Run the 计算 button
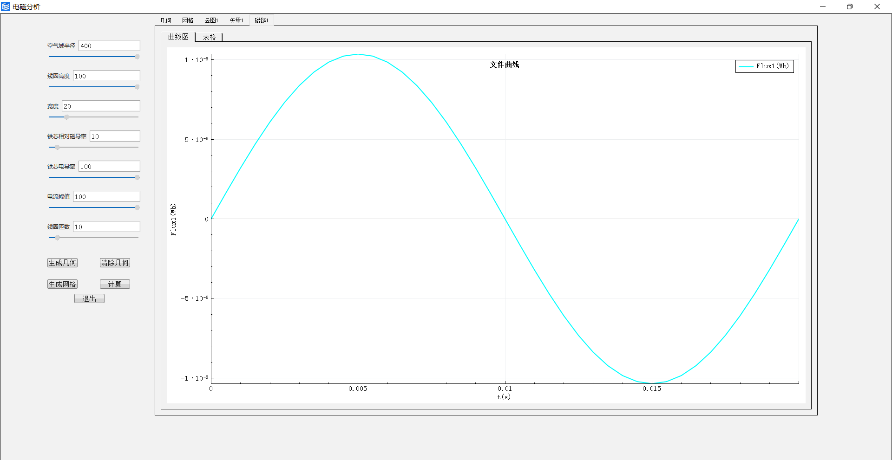The height and width of the screenshot is (460, 892). [x=115, y=284]
